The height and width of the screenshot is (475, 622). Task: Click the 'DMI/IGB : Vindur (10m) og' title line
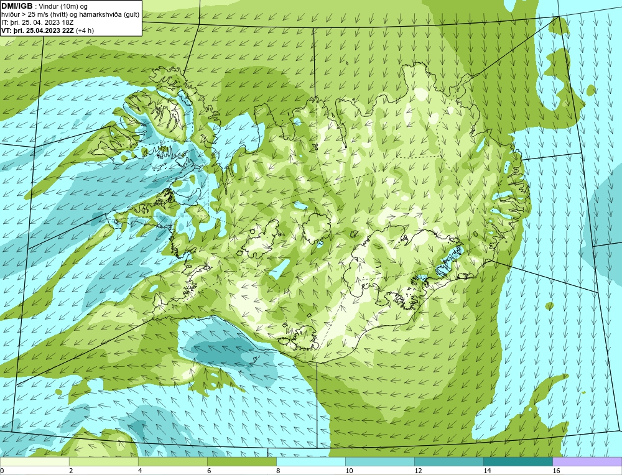(x=45, y=6)
